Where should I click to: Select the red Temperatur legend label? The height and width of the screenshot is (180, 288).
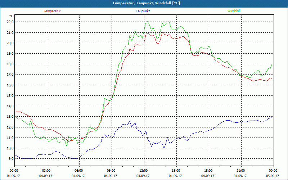(52, 11)
